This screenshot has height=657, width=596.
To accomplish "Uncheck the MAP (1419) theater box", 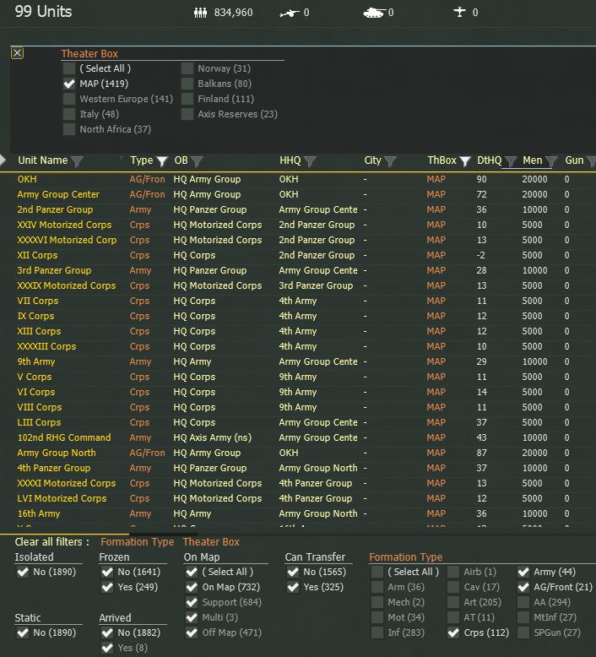I will point(69,84).
